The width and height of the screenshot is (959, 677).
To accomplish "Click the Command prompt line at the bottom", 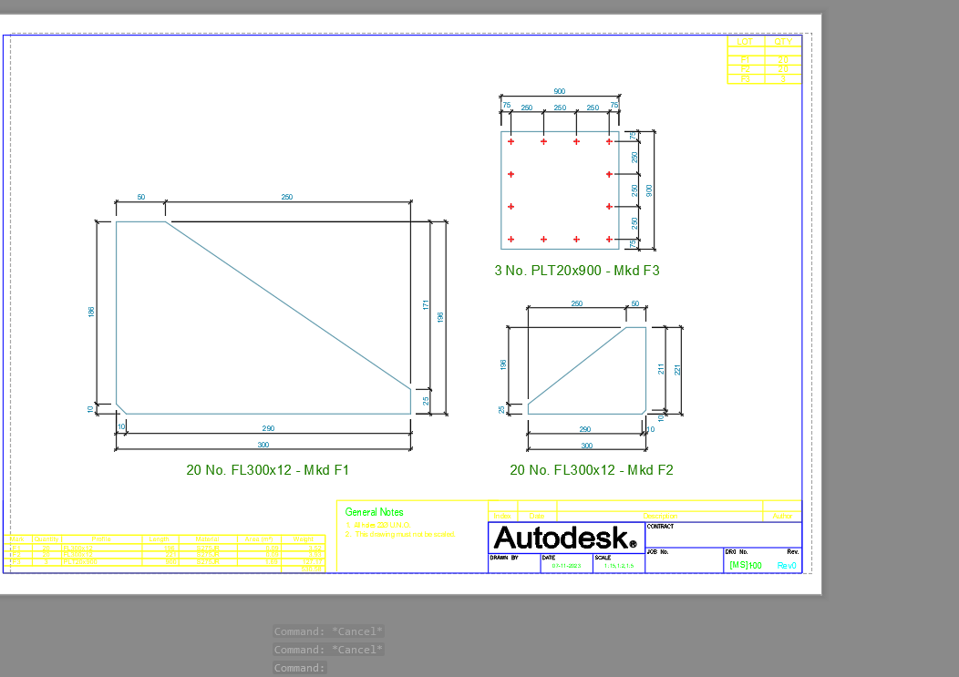I will (x=300, y=667).
